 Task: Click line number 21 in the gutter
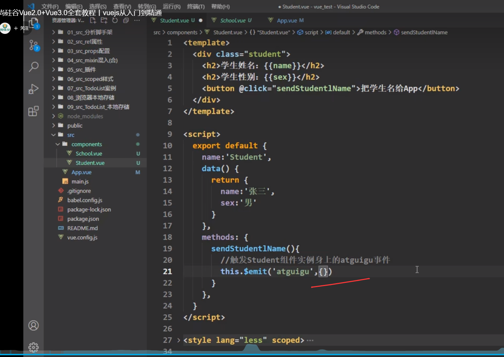pyautogui.click(x=168, y=272)
